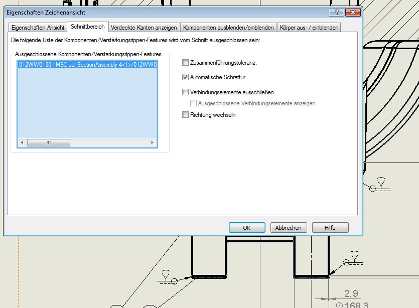Screen dimensions: 419x308
Task: Click the list's scroll right arrow
Action: tap(153, 142)
